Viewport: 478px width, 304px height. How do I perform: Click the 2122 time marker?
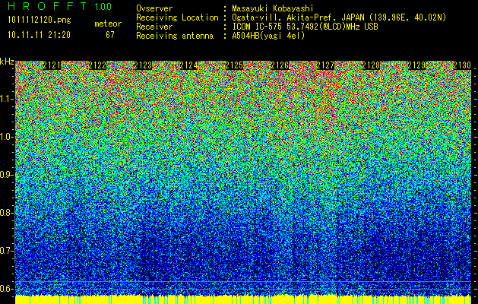[x=97, y=65]
